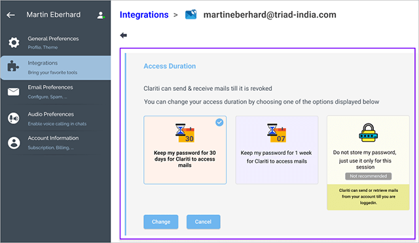This screenshot has width=419, height=243.
Task: Select Keep my password for 30 days option
Action: (185, 150)
